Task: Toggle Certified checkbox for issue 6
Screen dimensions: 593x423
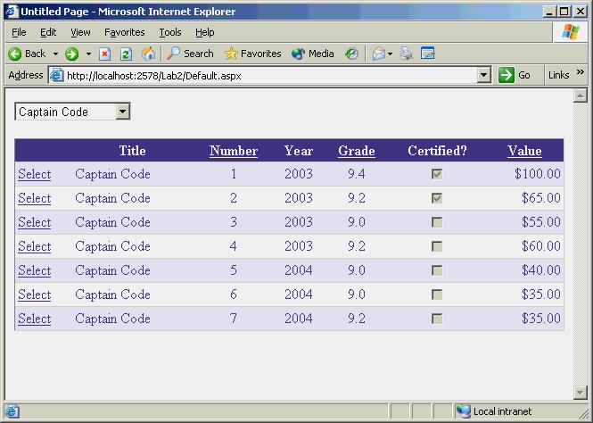Action: pos(437,294)
